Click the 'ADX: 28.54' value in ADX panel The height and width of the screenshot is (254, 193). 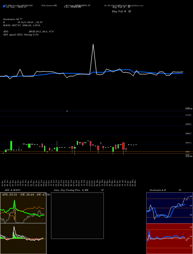click(9, 195)
